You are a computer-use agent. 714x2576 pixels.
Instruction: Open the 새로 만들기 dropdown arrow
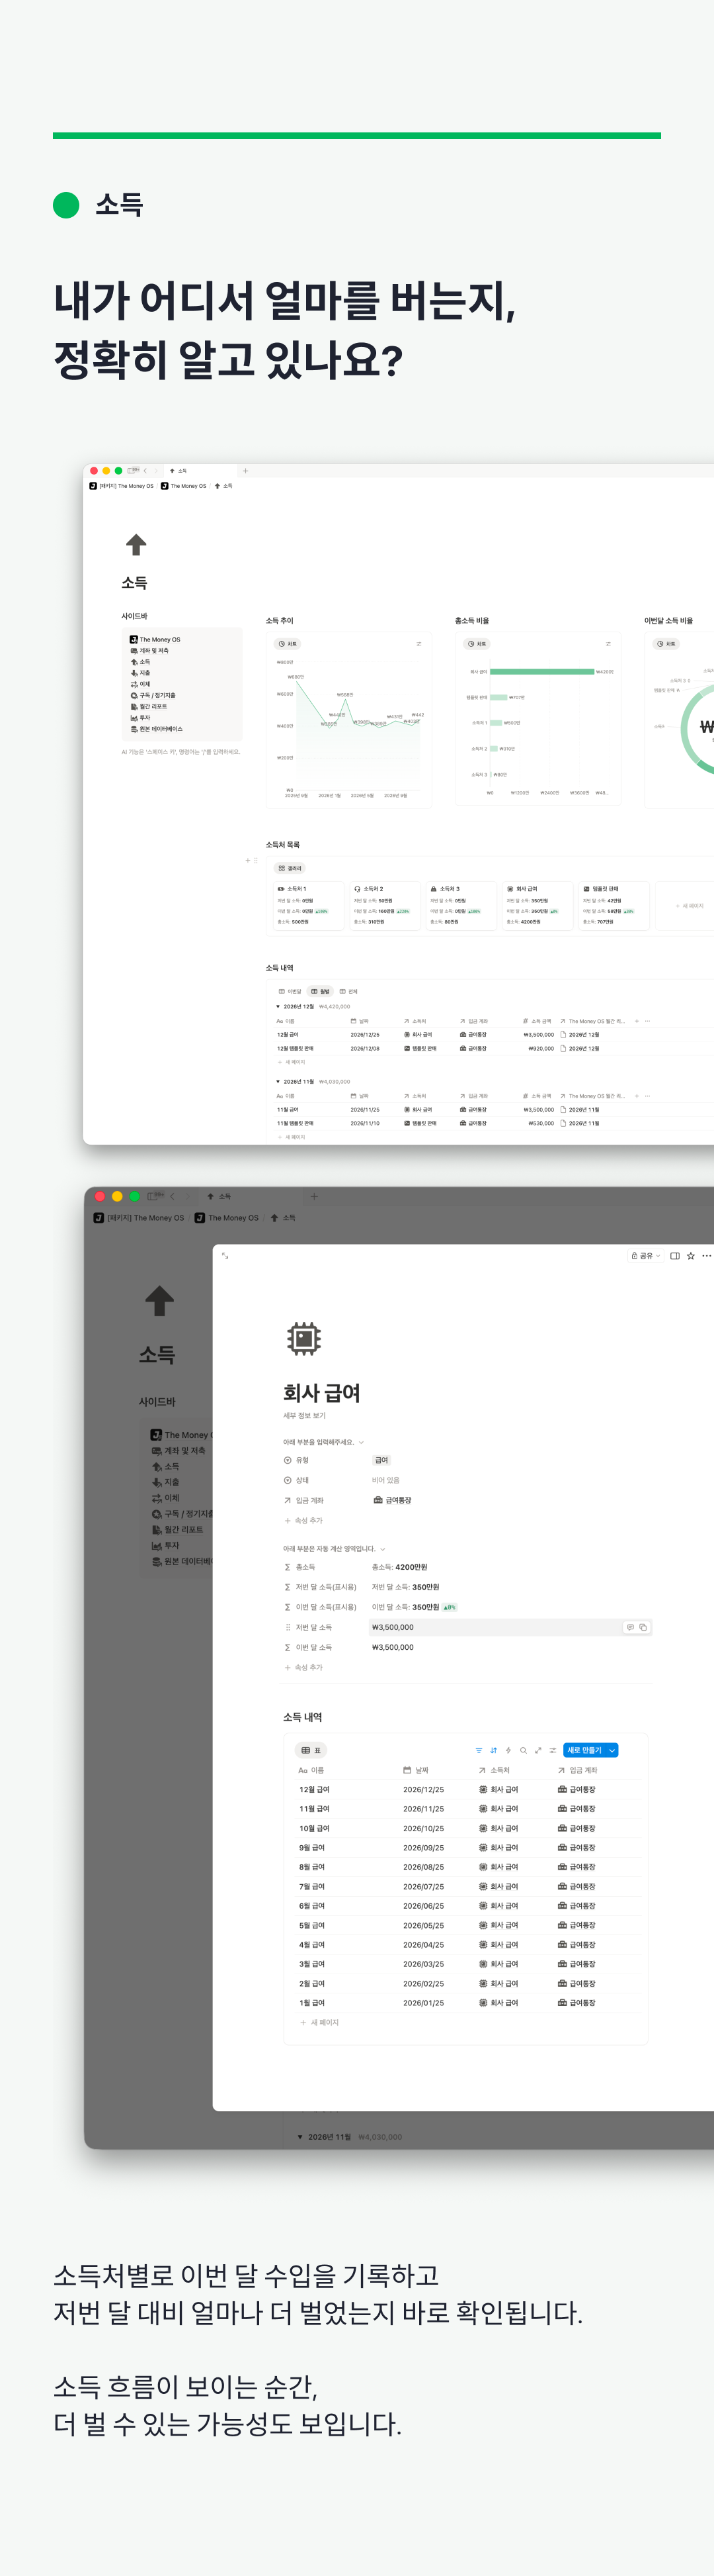pyautogui.click(x=612, y=1750)
